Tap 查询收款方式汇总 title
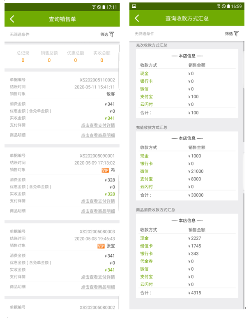The width and height of the screenshot is (251, 318). tap(187, 19)
